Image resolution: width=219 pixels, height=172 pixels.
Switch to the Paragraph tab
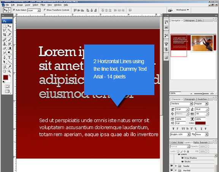click(x=190, y=99)
